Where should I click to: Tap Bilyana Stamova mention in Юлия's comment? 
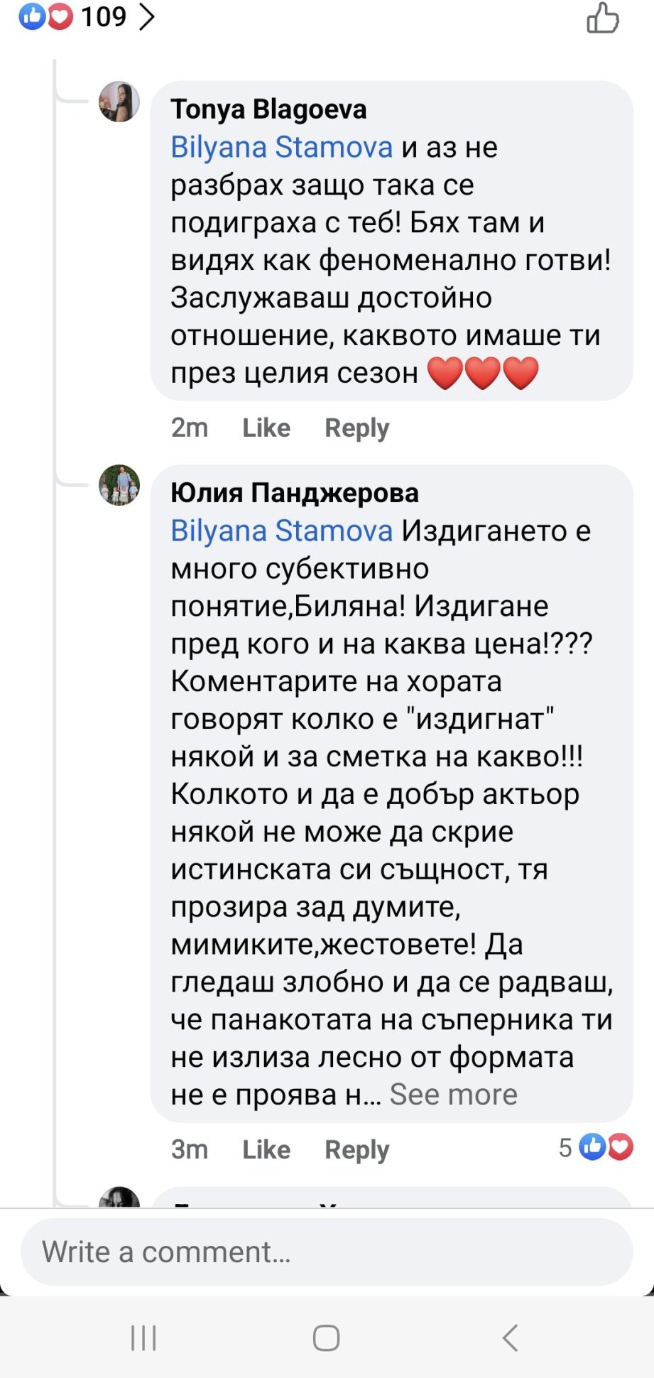(x=281, y=531)
